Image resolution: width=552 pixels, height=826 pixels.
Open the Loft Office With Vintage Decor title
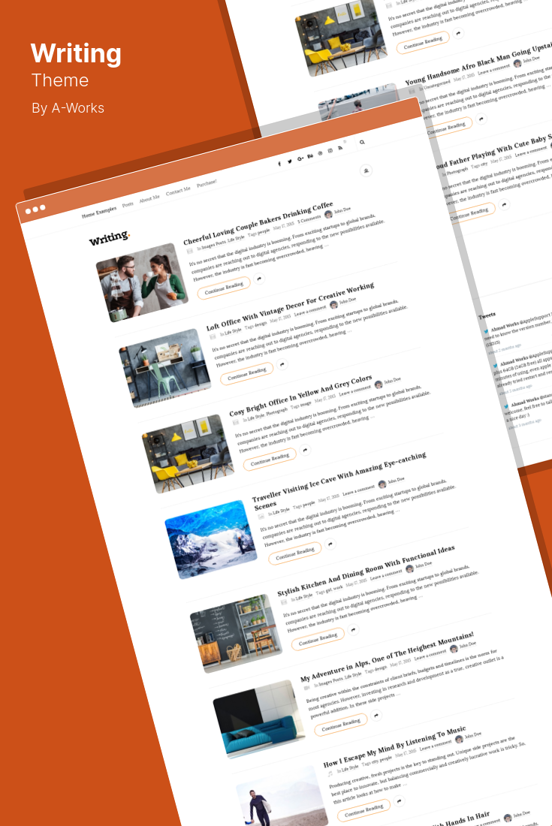pos(290,306)
